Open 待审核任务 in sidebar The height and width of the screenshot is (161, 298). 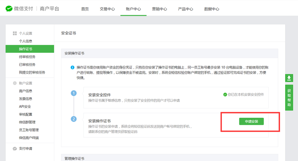[x=27, y=57]
